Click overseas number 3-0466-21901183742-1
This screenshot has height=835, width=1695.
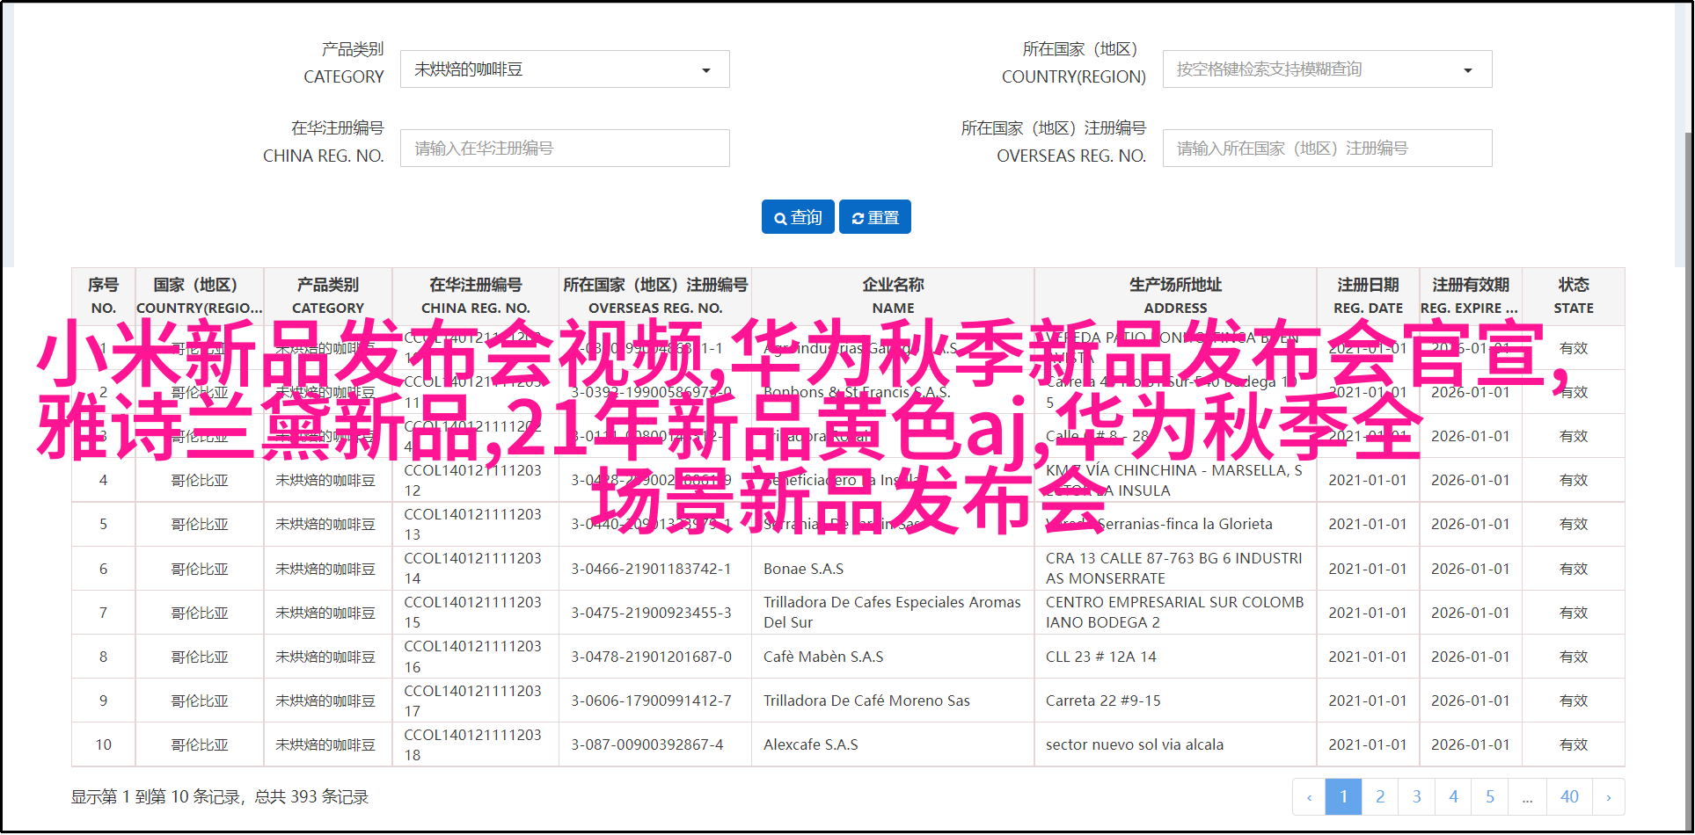click(x=651, y=569)
